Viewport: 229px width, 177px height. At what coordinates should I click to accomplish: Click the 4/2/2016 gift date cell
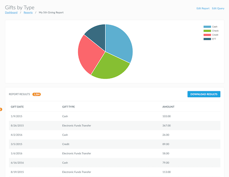point(16,135)
